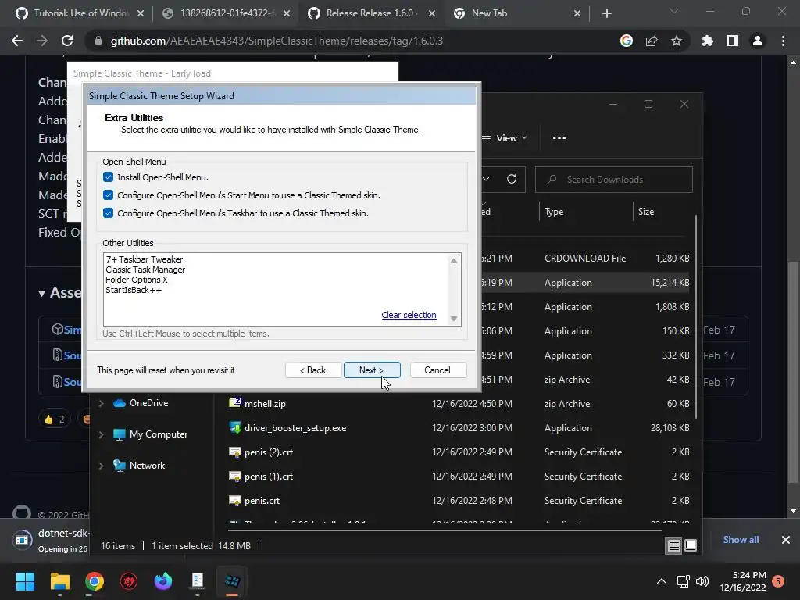Toggle Taskbar Classic Themed skin checkbox
Image resolution: width=800 pixels, height=600 pixels.
click(108, 212)
